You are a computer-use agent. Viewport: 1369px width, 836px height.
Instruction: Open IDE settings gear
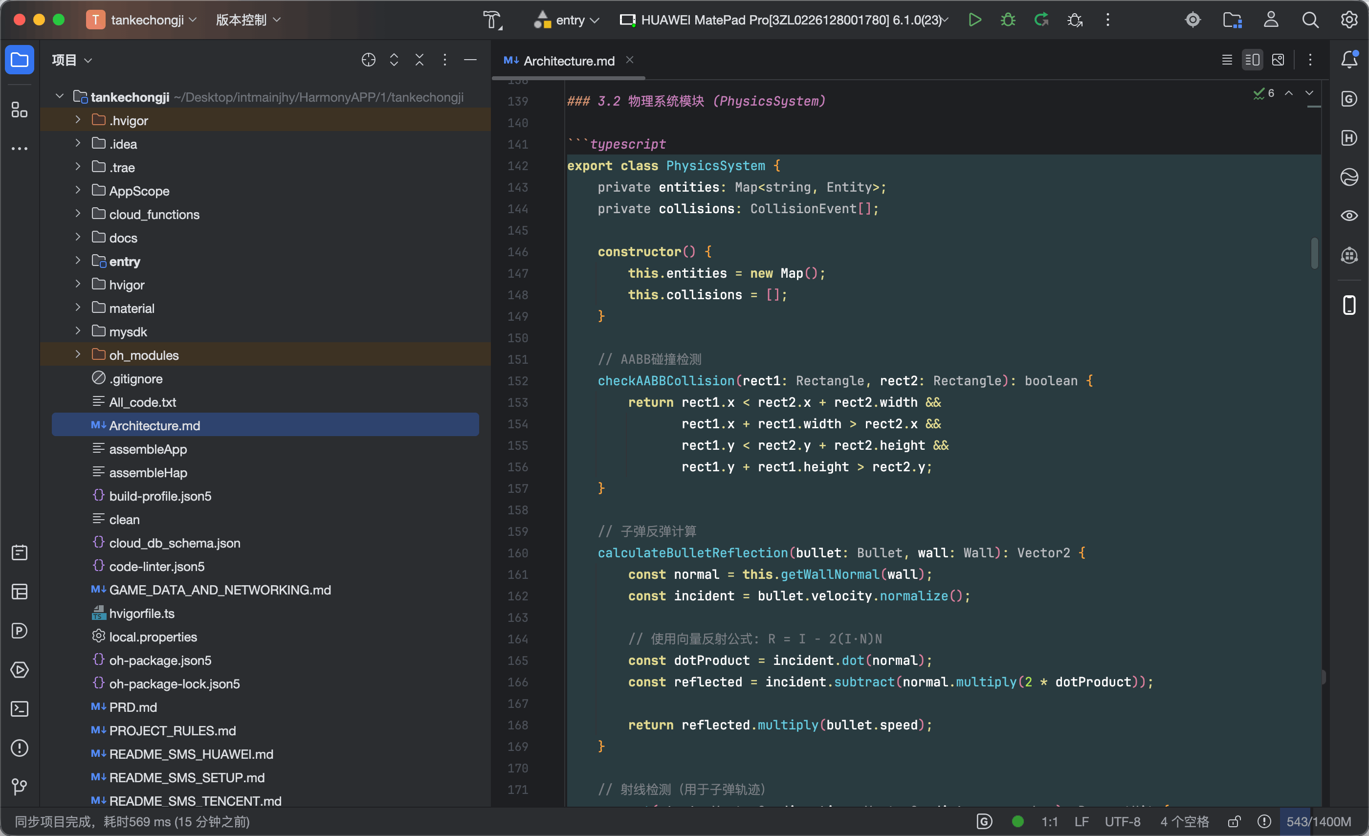click(1349, 20)
